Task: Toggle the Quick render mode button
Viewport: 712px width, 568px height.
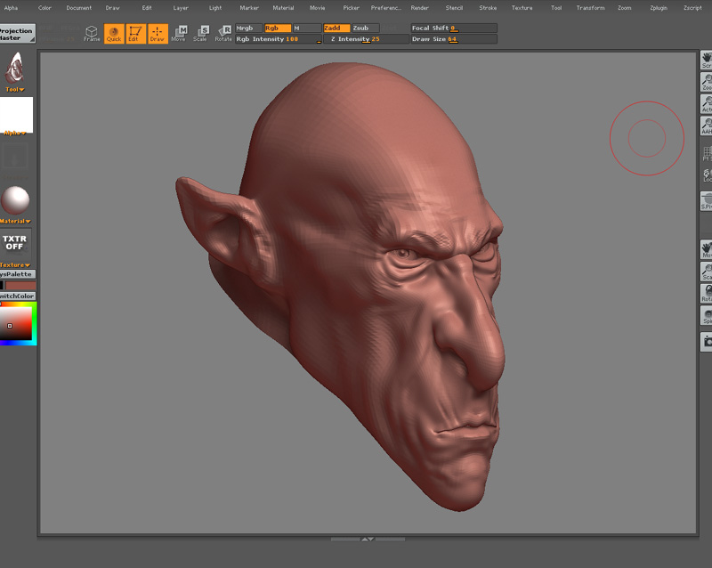Action: [x=114, y=34]
